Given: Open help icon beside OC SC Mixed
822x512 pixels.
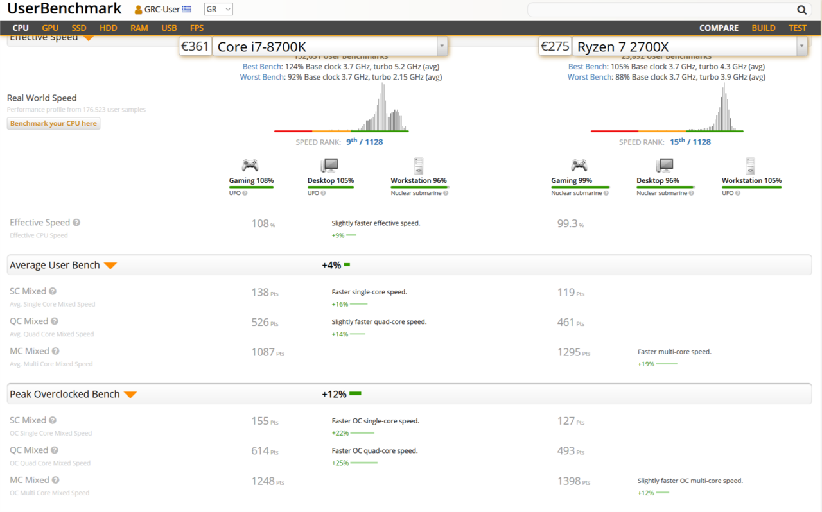Looking at the screenshot, I should [x=53, y=420].
